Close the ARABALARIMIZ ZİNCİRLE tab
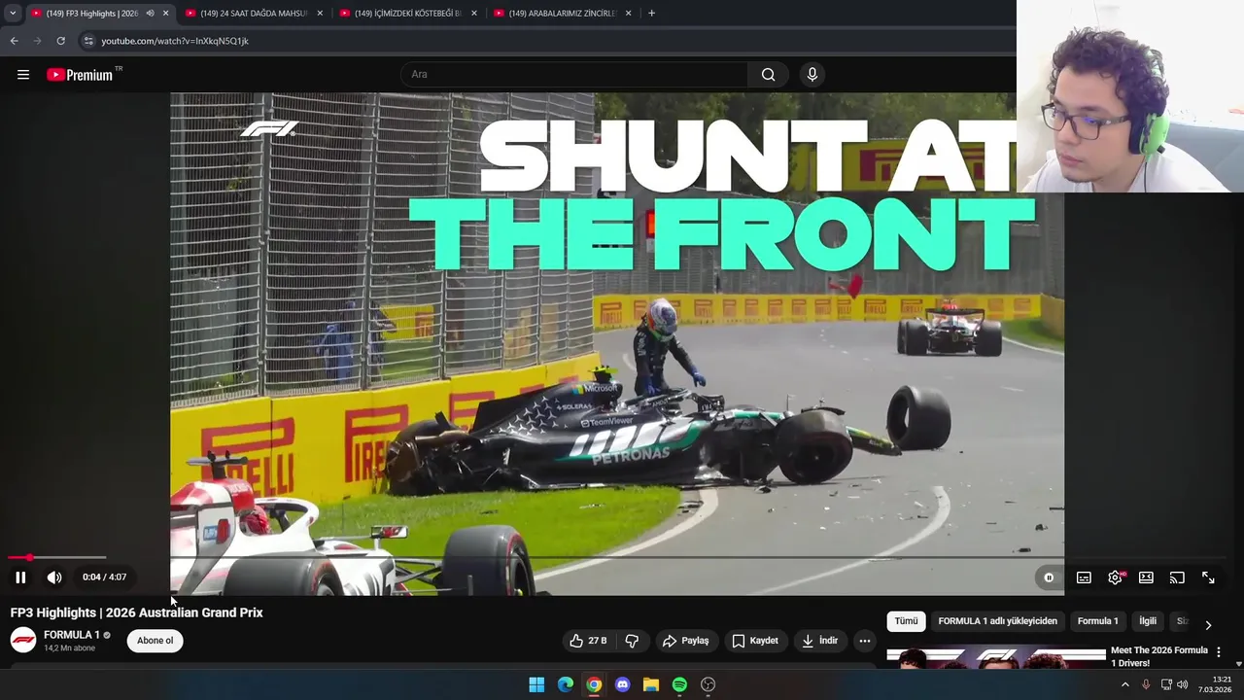 629,14
